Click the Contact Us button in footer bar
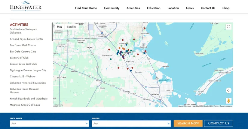Image resolution: width=248 pixels, height=129 pixels. coord(218,123)
